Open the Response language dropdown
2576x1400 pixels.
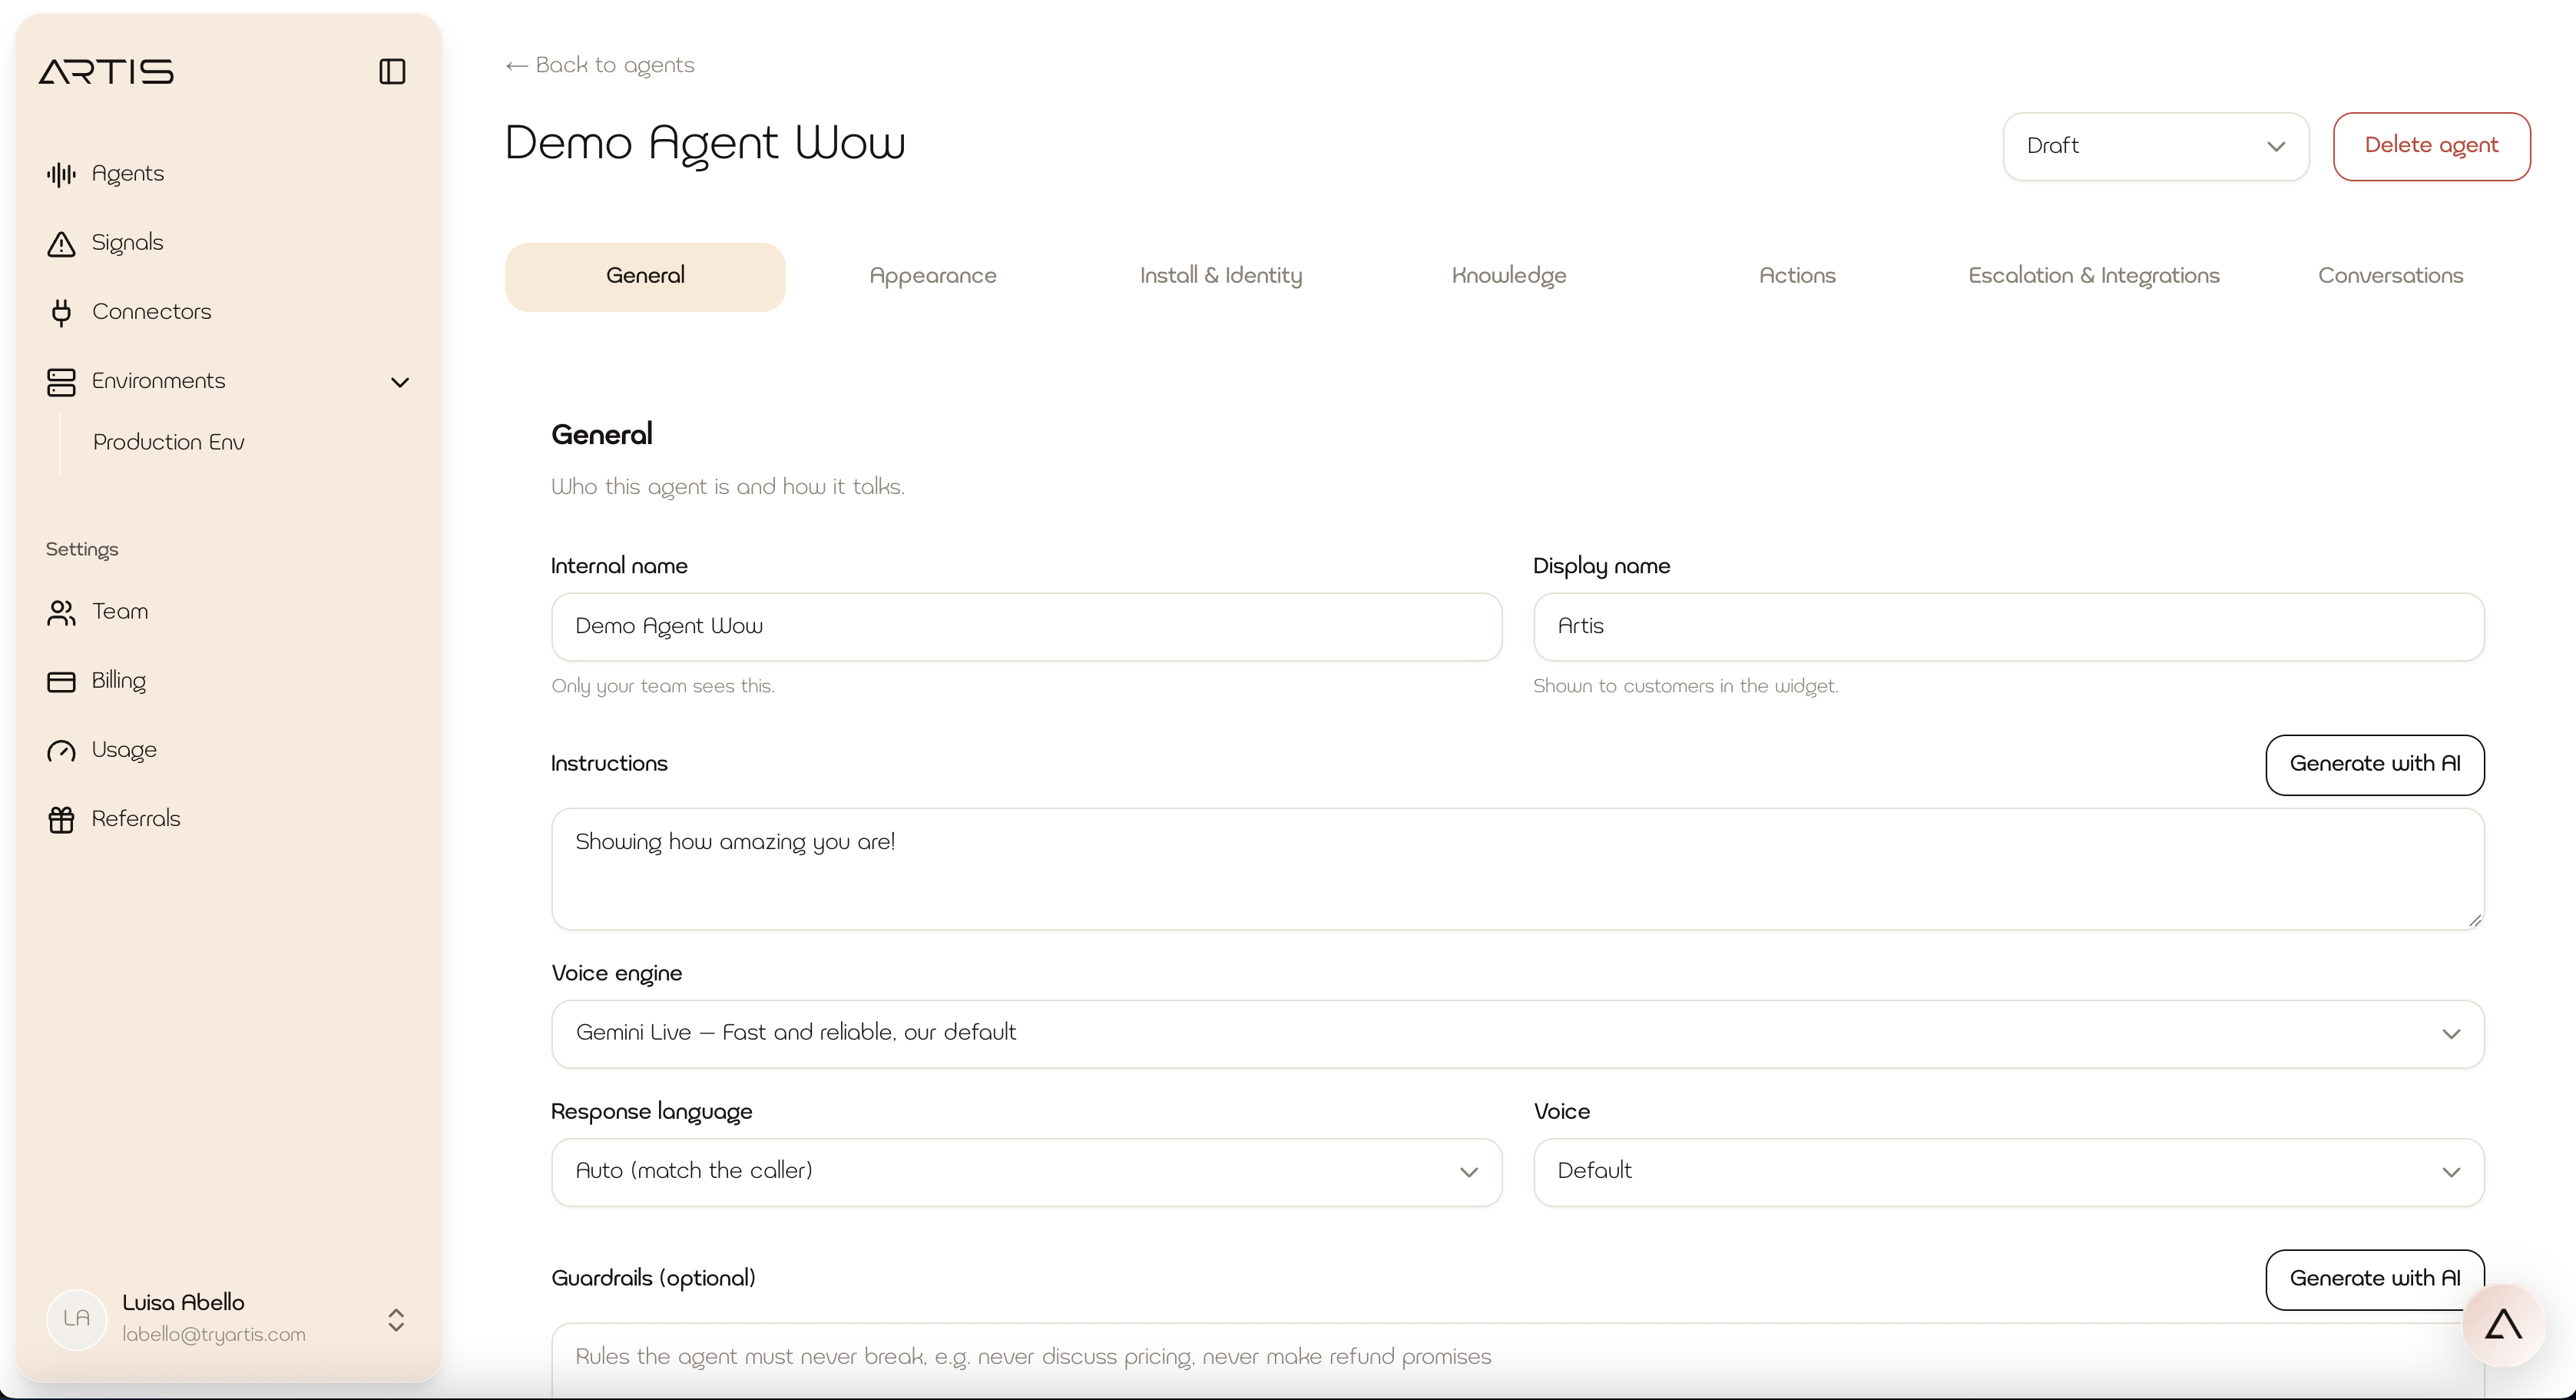pyautogui.click(x=1026, y=1171)
